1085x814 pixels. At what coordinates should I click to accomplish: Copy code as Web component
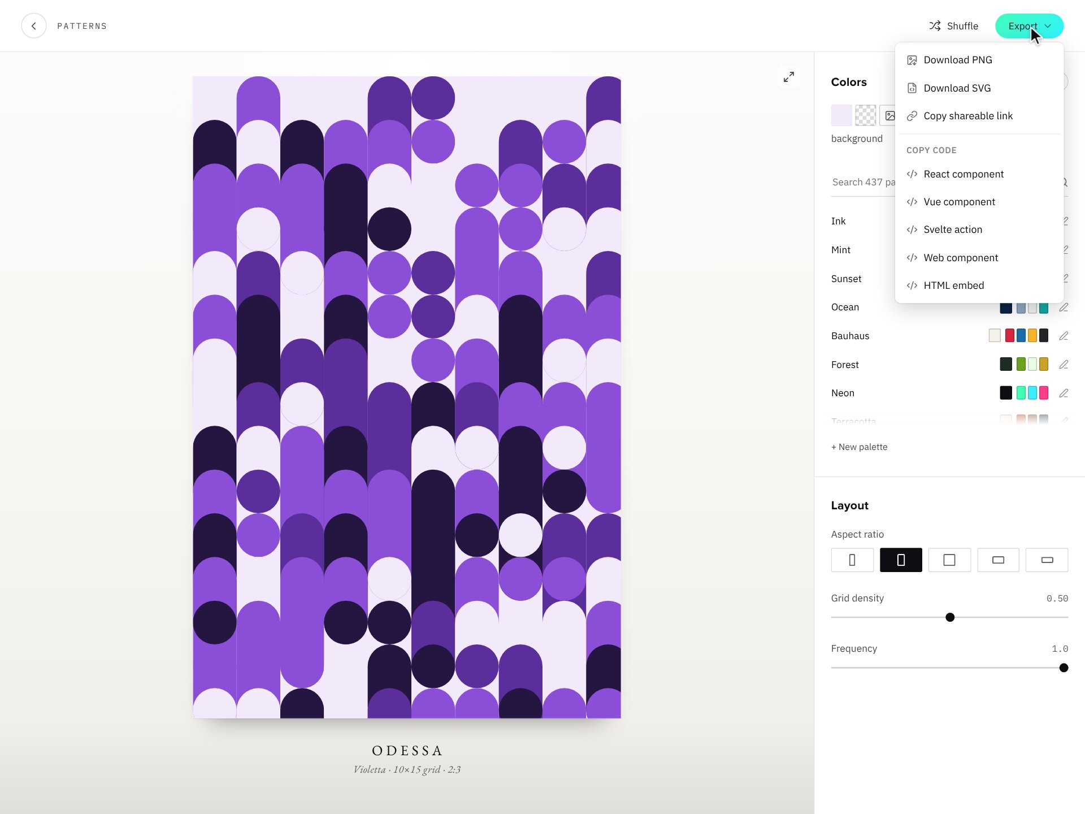pos(979,258)
